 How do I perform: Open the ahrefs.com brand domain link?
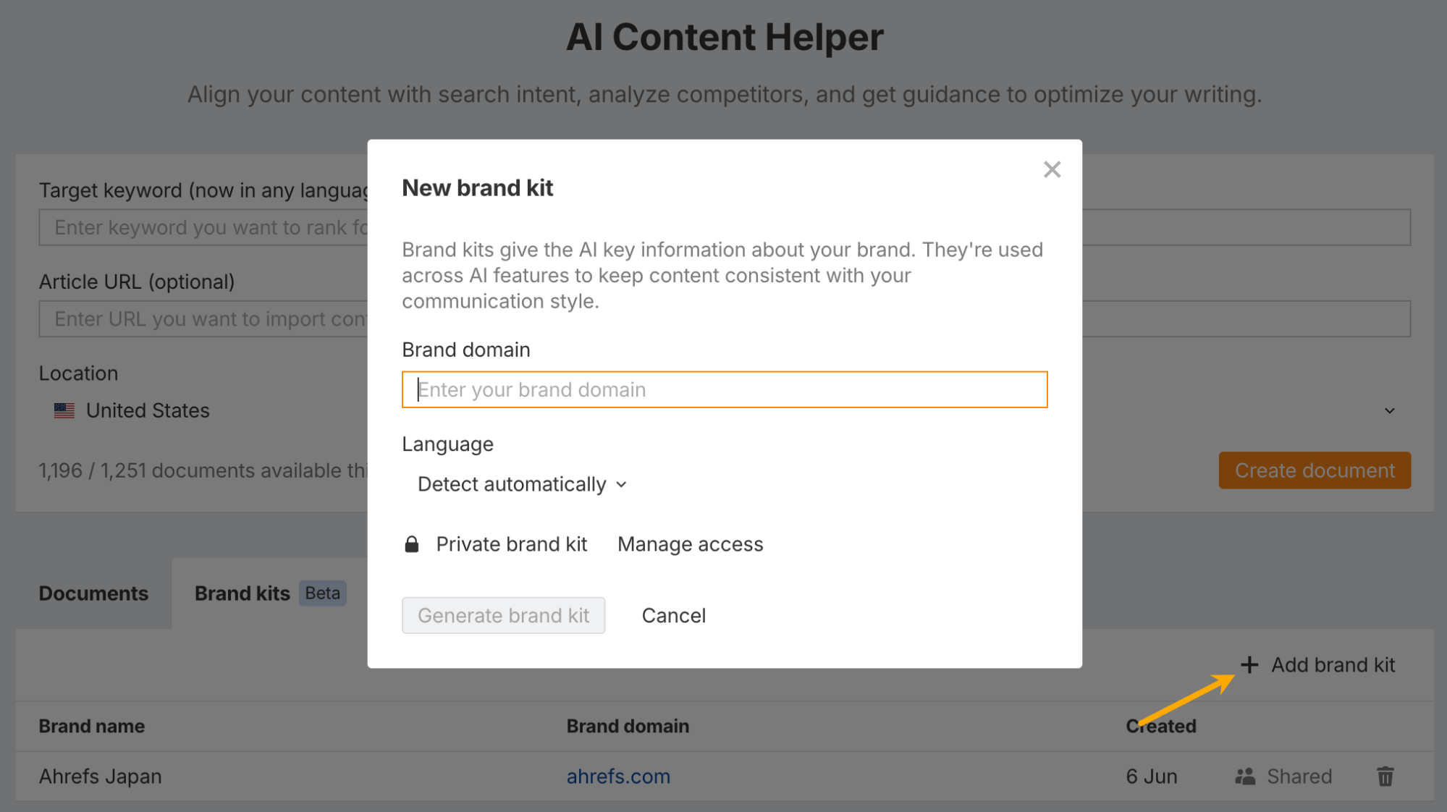point(618,777)
